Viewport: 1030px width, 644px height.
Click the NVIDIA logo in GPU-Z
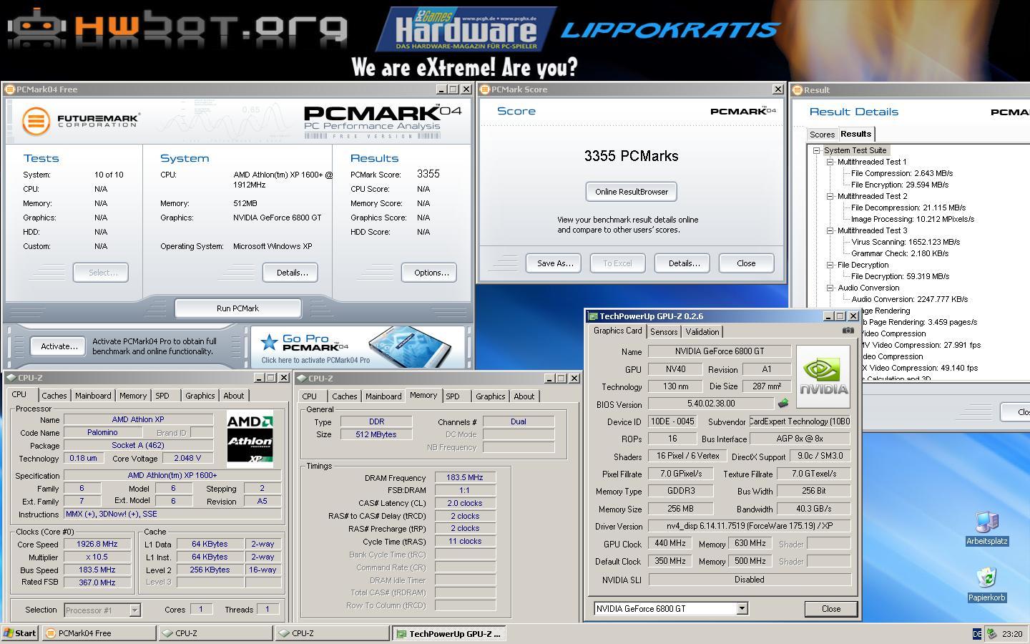(x=823, y=377)
